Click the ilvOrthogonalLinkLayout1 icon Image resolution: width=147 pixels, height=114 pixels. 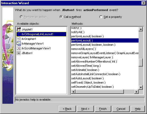[19, 34]
